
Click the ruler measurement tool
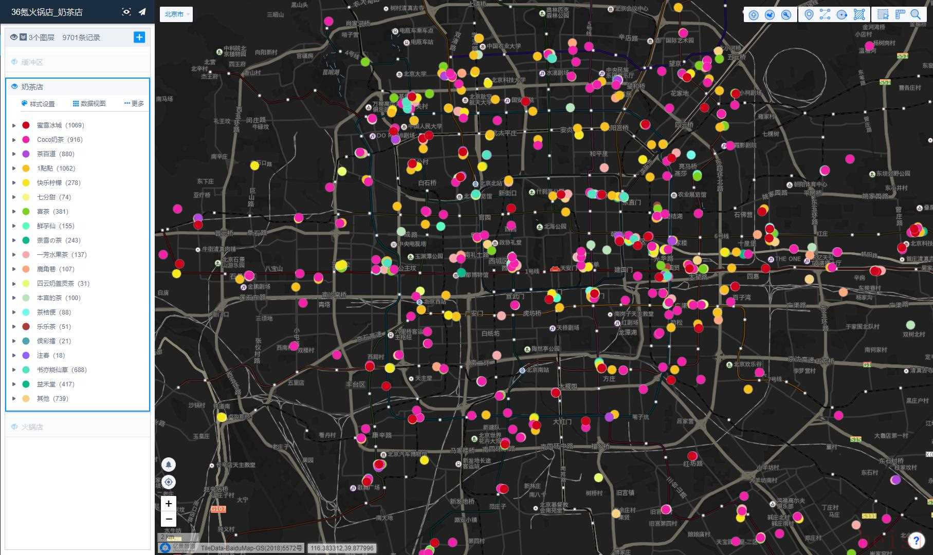[x=900, y=14]
